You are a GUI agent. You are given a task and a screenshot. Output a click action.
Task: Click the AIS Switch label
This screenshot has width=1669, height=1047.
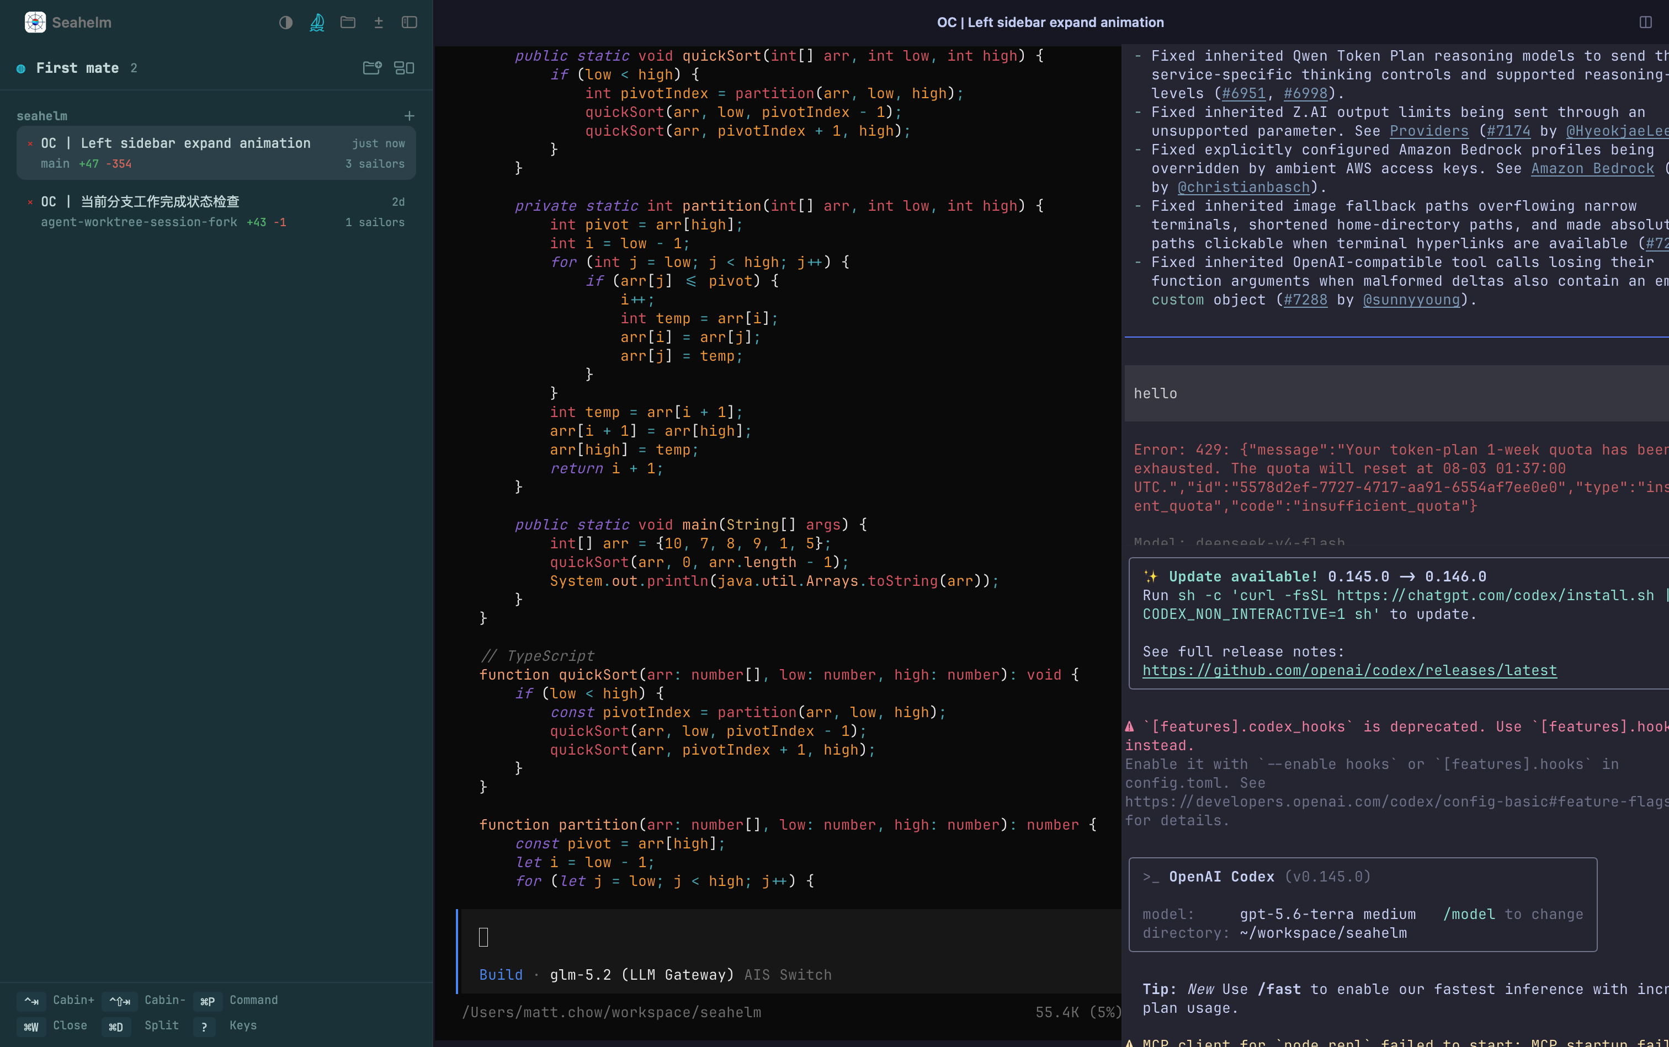(x=788, y=974)
